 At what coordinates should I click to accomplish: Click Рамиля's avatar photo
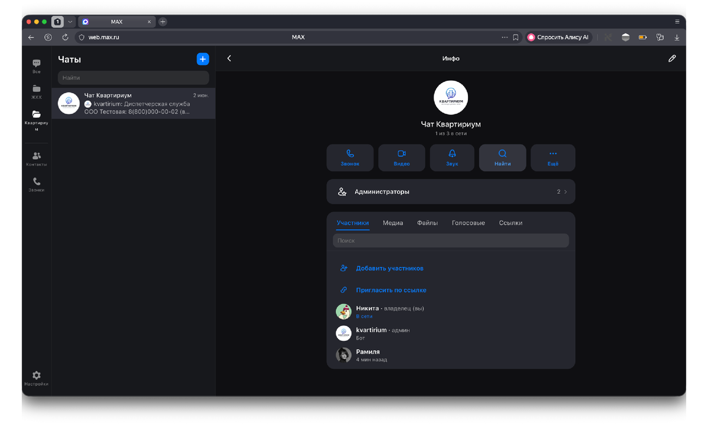point(343,355)
